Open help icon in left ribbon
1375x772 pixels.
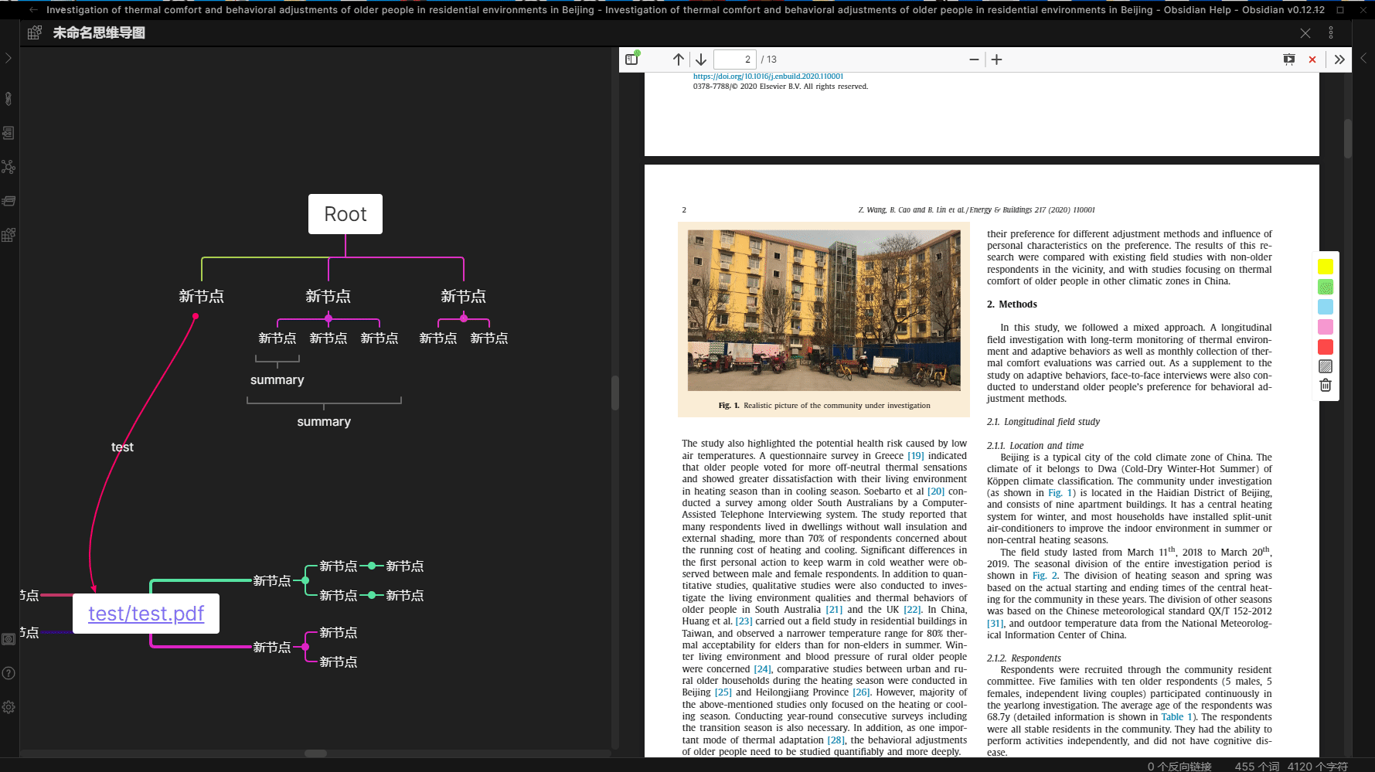click(9, 673)
